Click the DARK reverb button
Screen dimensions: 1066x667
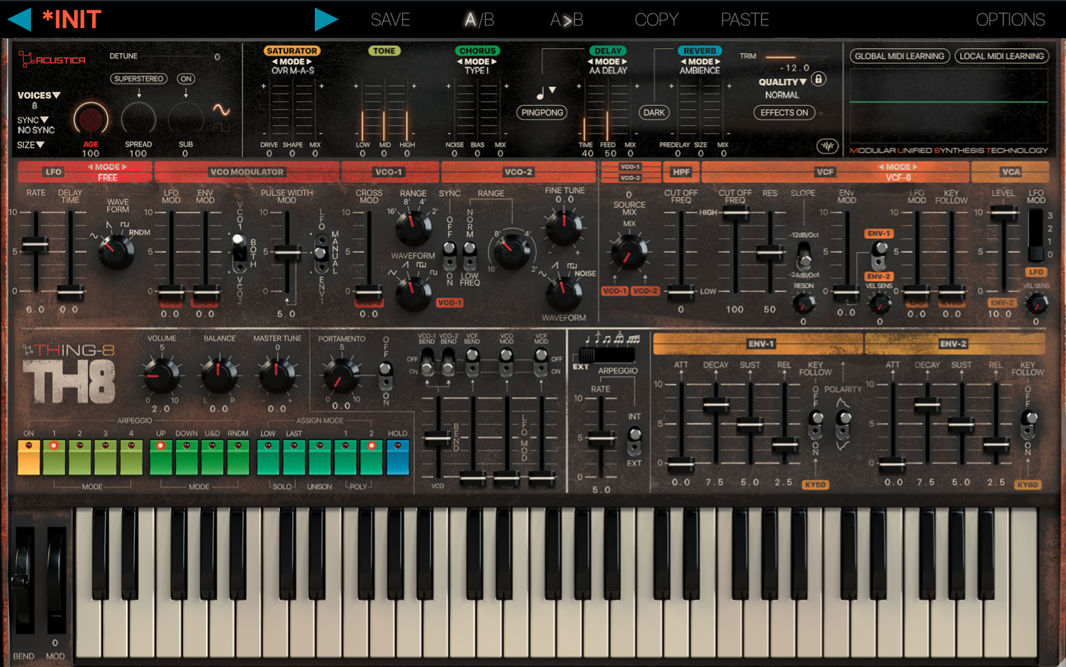[x=654, y=113]
